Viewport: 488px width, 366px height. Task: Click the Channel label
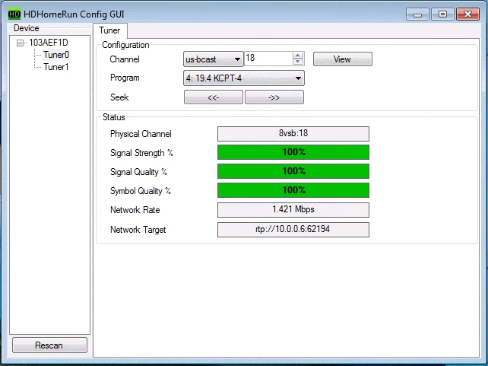(125, 59)
